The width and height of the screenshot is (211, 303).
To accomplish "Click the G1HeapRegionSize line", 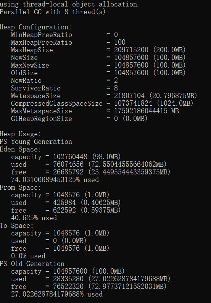I will 79,119.
